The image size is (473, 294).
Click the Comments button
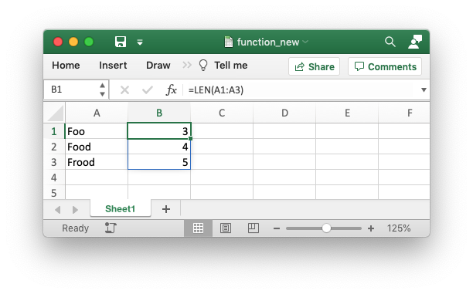[385, 66]
